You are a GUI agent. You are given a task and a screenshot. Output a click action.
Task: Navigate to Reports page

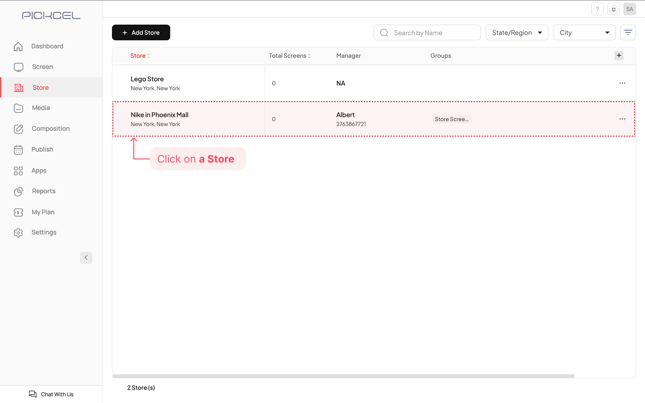click(x=43, y=191)
